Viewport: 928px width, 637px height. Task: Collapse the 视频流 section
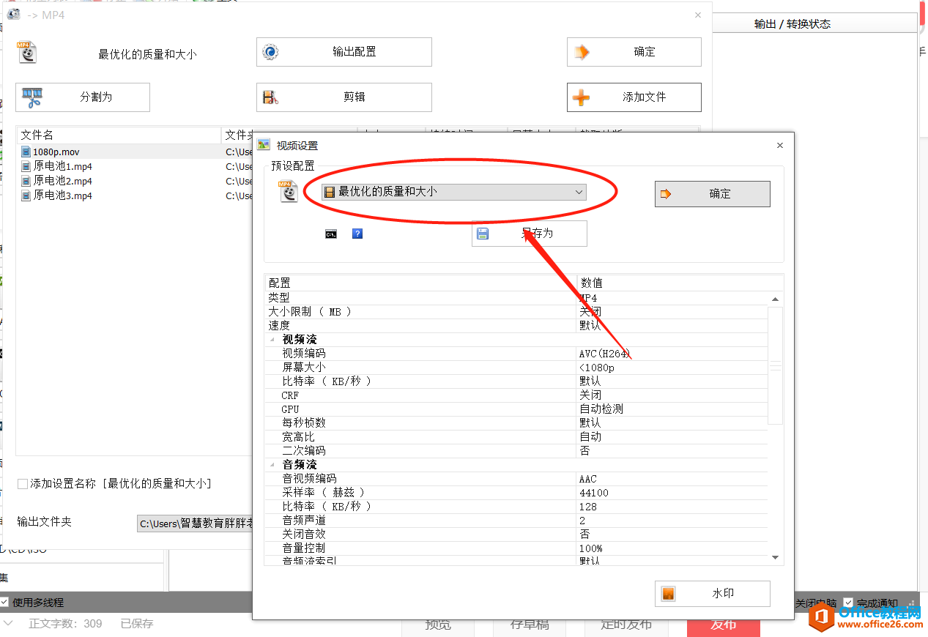pyautogui.click(x=272, y=340)
